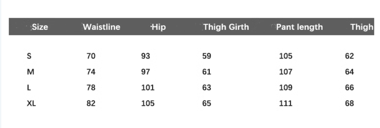Select size M row label
The height and width of the screenshot is (128, 380).
[x=31, y=72]
